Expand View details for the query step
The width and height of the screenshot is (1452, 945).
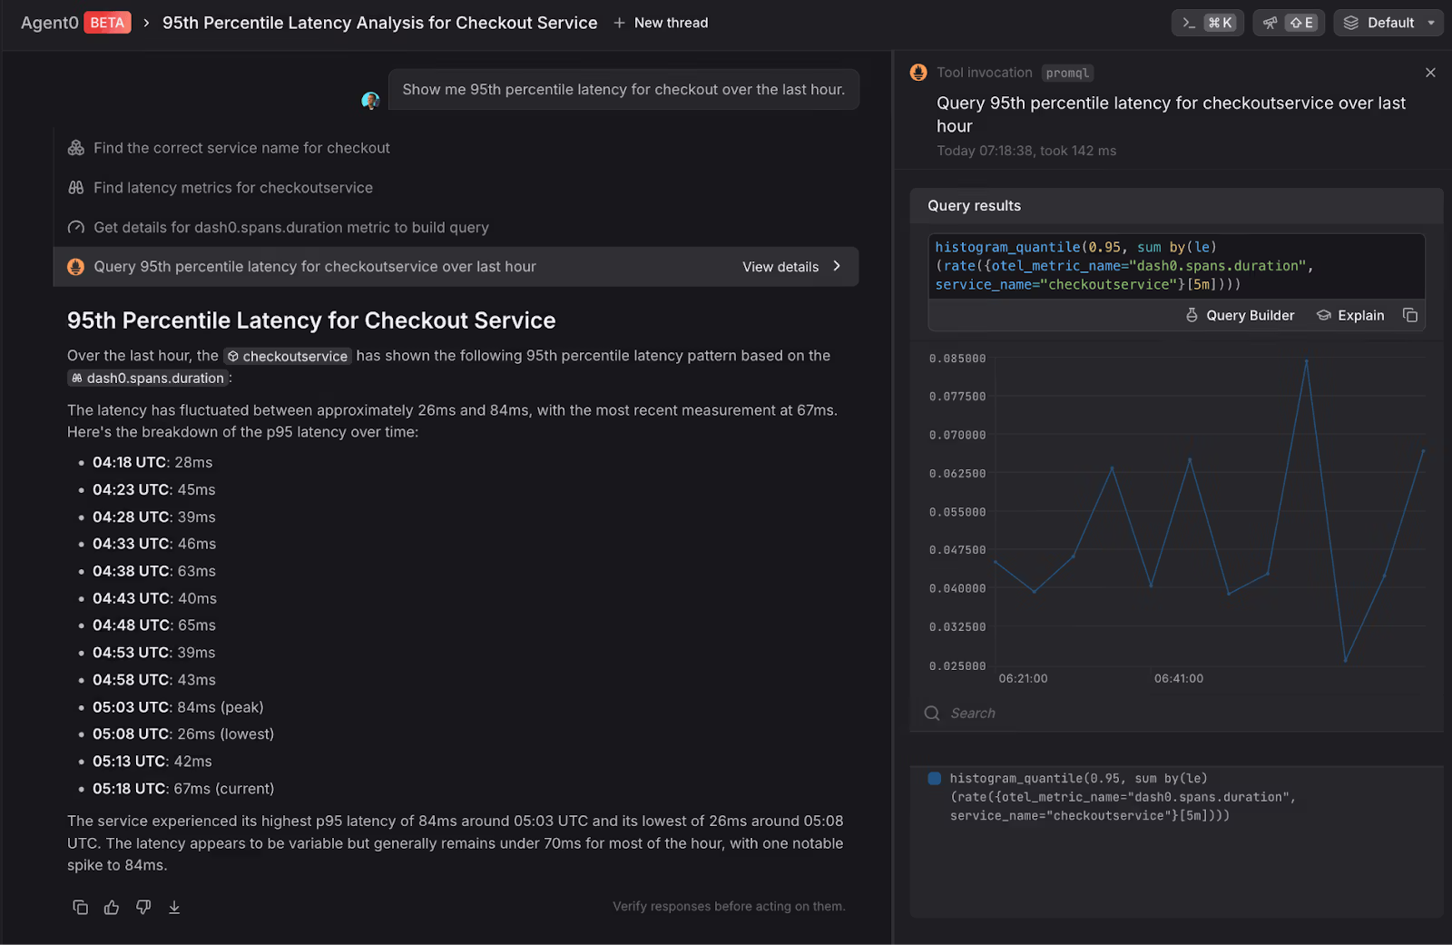coord(791,267)
